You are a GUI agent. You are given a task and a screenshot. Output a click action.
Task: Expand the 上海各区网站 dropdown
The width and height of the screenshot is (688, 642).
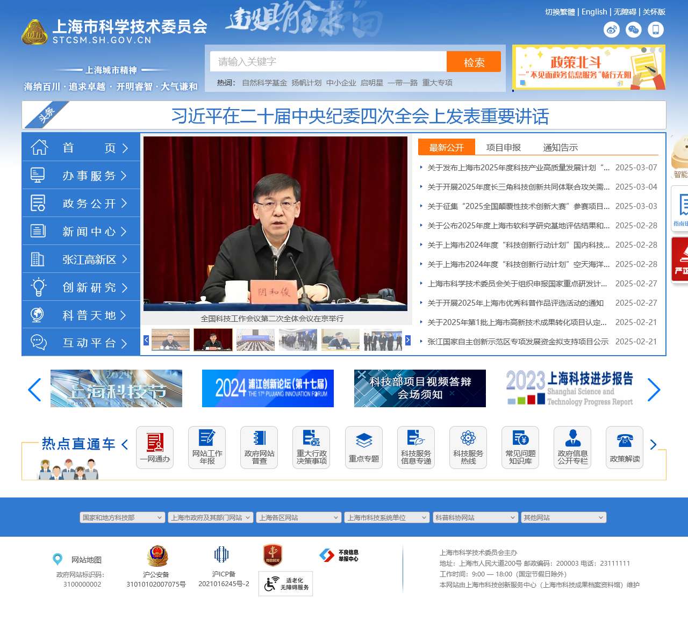(x=298, y=517)
